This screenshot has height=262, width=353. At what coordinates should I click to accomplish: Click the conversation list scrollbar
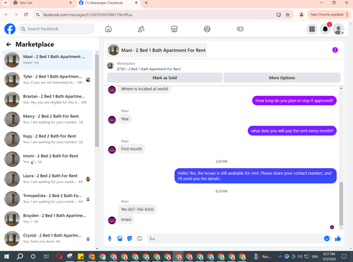[x=97, y=101]
